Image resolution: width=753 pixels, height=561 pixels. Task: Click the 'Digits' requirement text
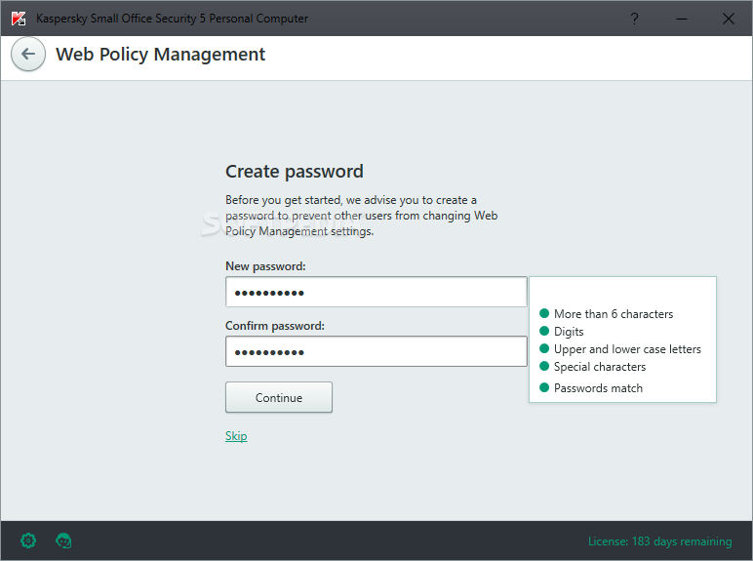569,332
